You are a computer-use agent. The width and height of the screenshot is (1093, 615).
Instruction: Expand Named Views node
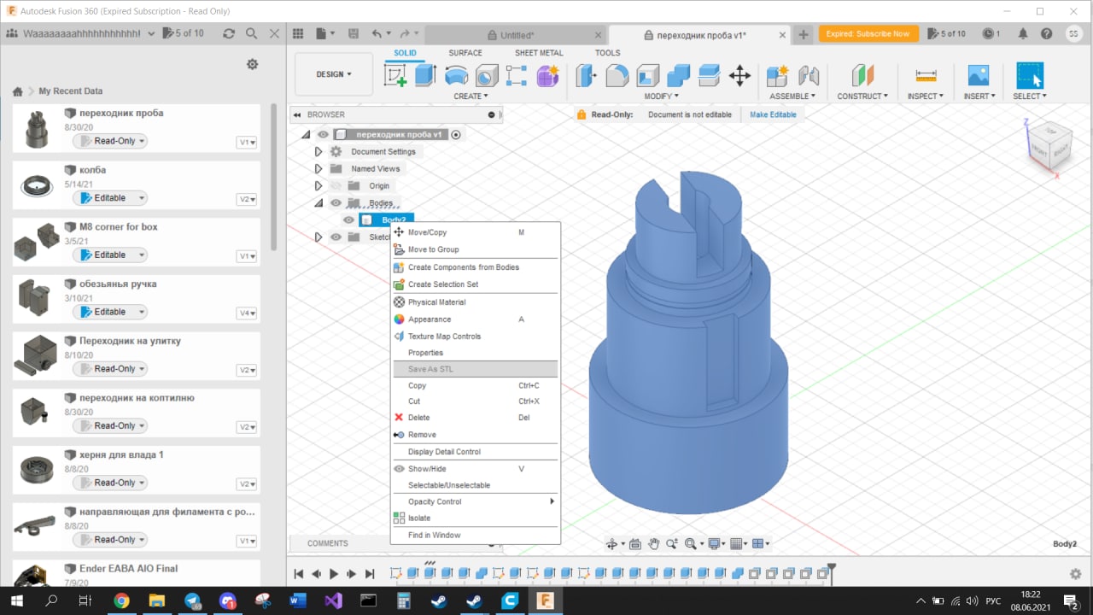coord(319,168)
